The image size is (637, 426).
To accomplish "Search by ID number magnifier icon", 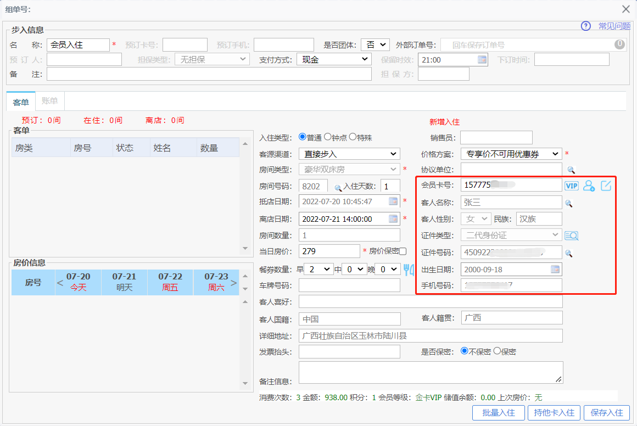I will pyautogui.click(x=569, y=253).
